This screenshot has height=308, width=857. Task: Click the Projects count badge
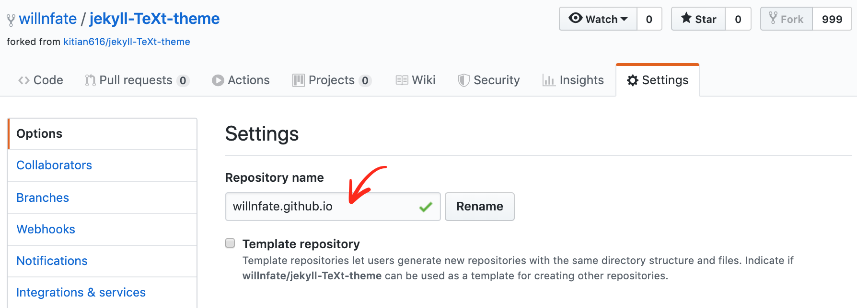365,81
